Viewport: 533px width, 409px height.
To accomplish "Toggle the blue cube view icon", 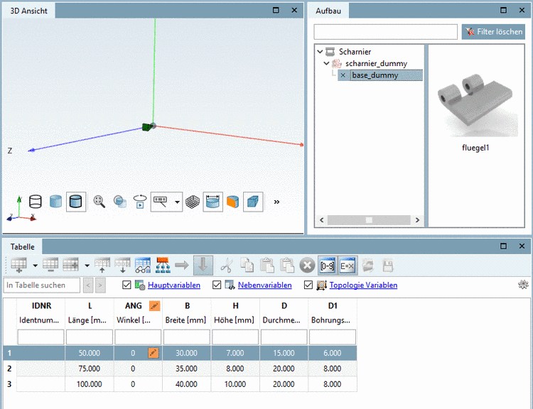I will coord(254,202).
